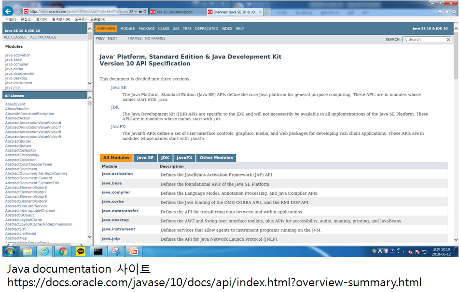Click the OVERVIEW highlighted nav item
Image resolution: width=459 pixels, height=292 pixels.
tap(106, 29)
